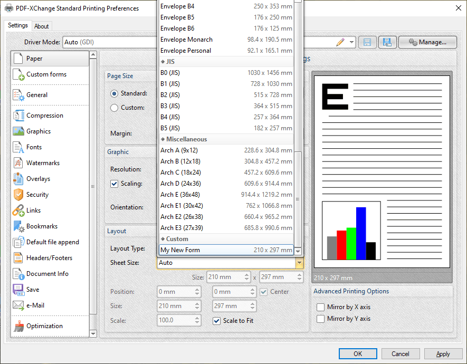Switch to the About tab
This screenshot has height=364, width=467.
[x=42, y=25]
